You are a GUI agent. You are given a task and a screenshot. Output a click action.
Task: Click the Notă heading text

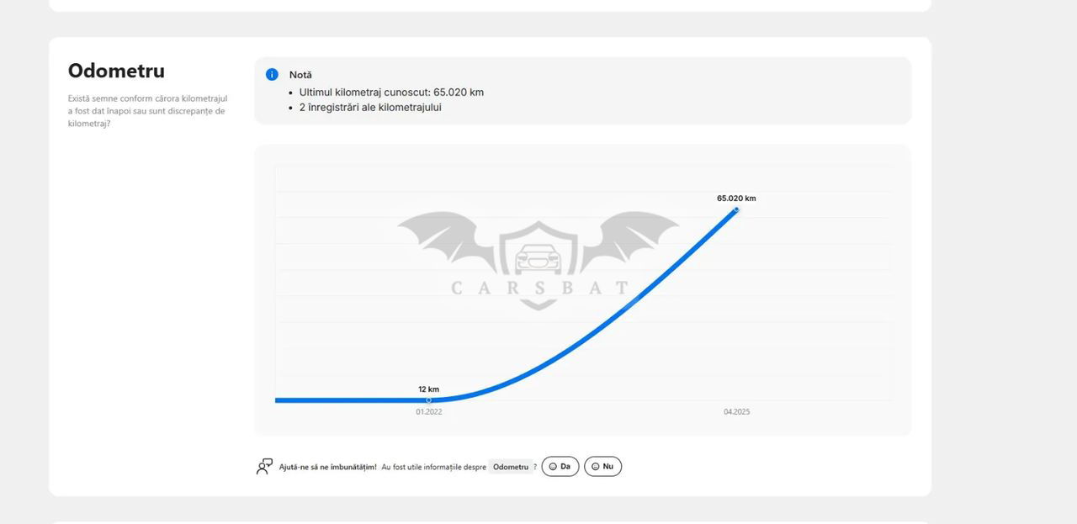pyautogui.click(x=300, y=75)
